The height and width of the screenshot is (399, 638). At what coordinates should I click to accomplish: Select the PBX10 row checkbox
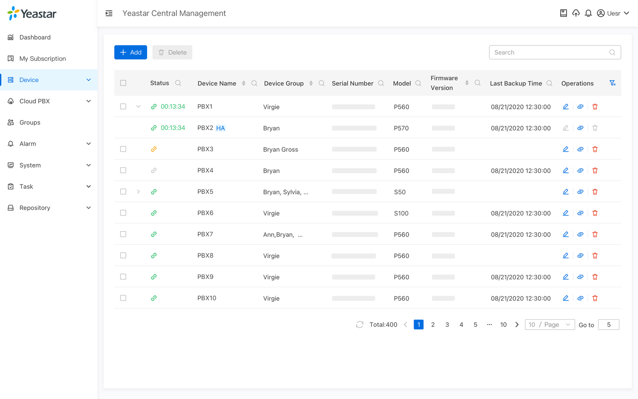[x=123, y=298]
